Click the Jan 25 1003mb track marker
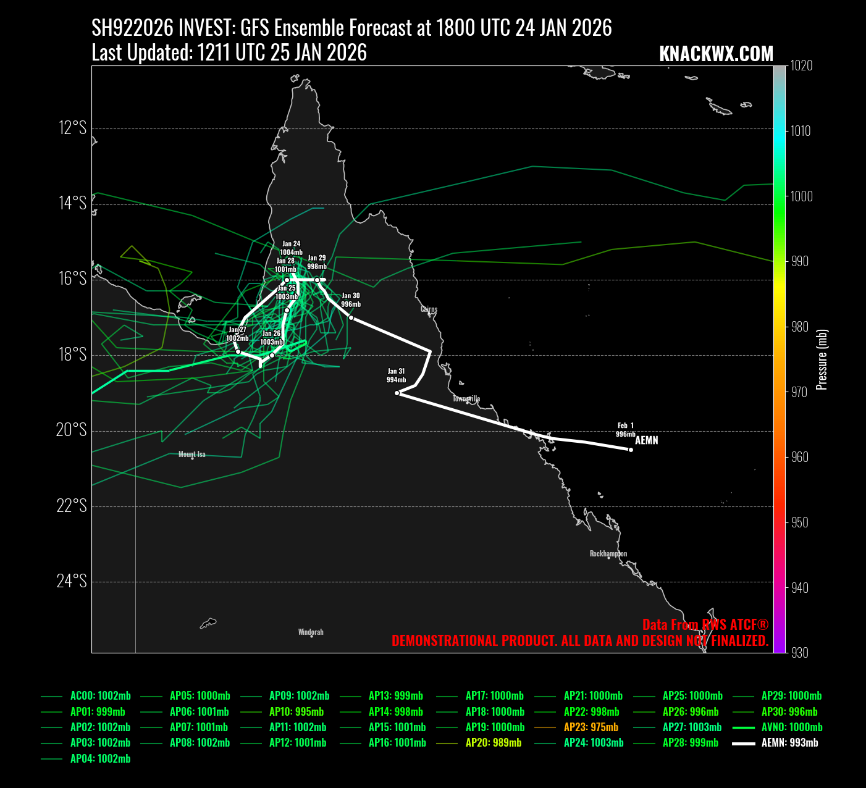866x788 pixels. [287, 310]
